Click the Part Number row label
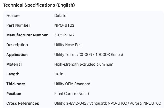This screenshot has width=165, height=109. [x=18, y=25]
